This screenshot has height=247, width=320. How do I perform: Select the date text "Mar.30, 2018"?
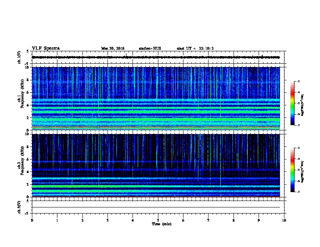tap(113, 48)
